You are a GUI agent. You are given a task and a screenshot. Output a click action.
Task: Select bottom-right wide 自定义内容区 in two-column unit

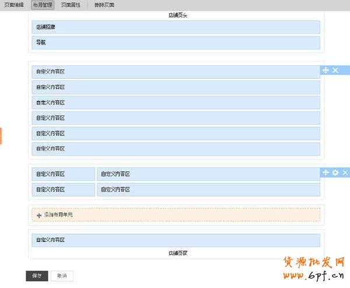coord(208,189)
